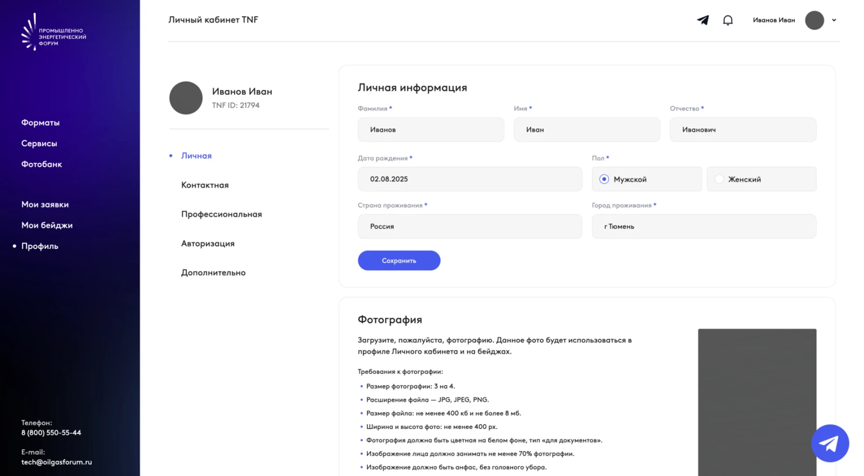The image size is (864, 476).
Task: Open the notifications bell
Action: coord(728,20)
